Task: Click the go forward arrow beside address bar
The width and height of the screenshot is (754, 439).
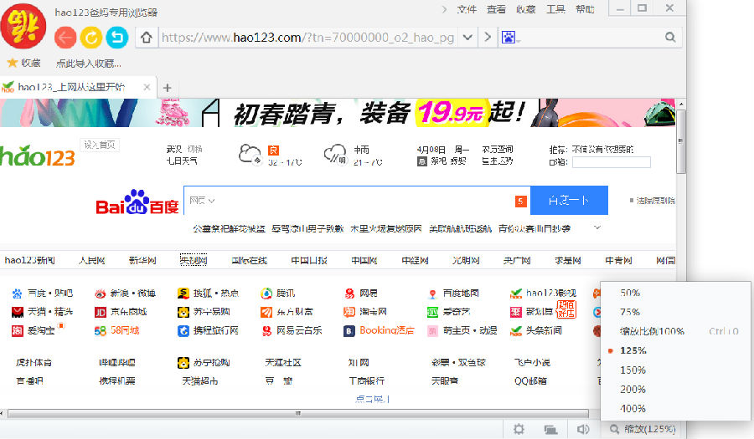Action: (x=488, y=37)
